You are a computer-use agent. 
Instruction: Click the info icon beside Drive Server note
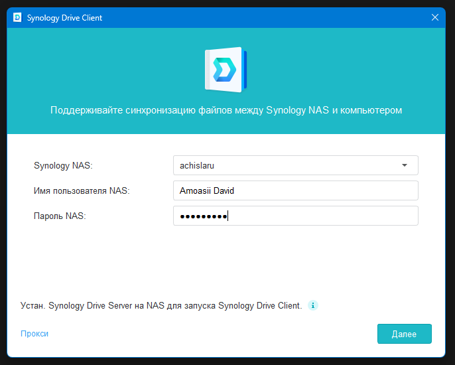coord(313,305)
